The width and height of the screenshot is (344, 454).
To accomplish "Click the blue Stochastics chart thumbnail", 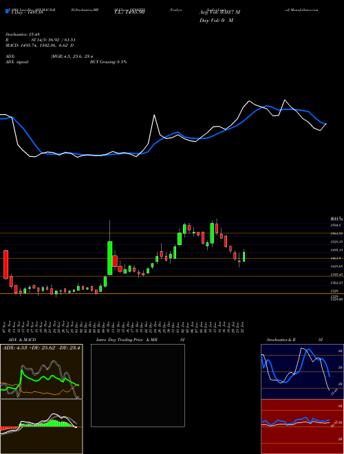I will pos(302,371).
